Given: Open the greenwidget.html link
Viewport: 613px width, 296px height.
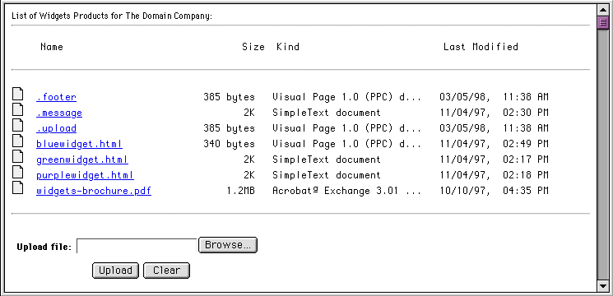Looking at the screenshot, I should click(82, 160).
